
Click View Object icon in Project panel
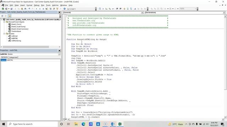coord(6,16)
